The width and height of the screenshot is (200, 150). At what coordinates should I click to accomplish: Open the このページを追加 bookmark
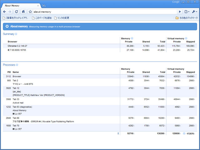pyautogui.click(x=42, y=18)
